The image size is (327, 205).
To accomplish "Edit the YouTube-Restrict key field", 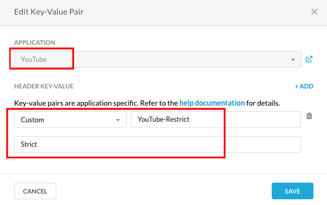I will (x=215, y=120).
